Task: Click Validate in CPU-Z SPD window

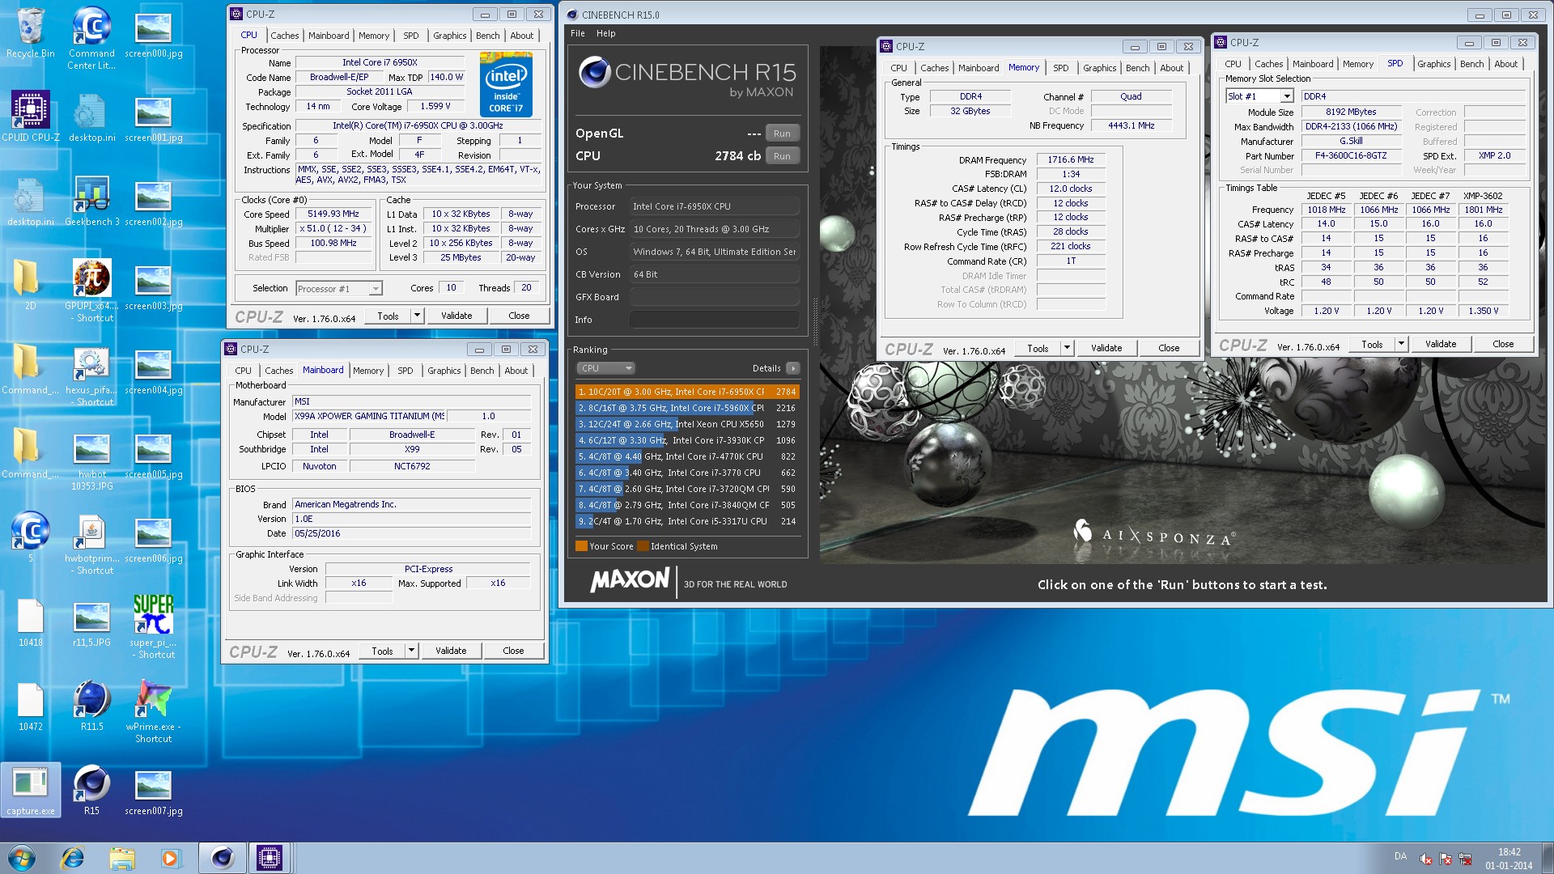Action: coord(1441,344)
